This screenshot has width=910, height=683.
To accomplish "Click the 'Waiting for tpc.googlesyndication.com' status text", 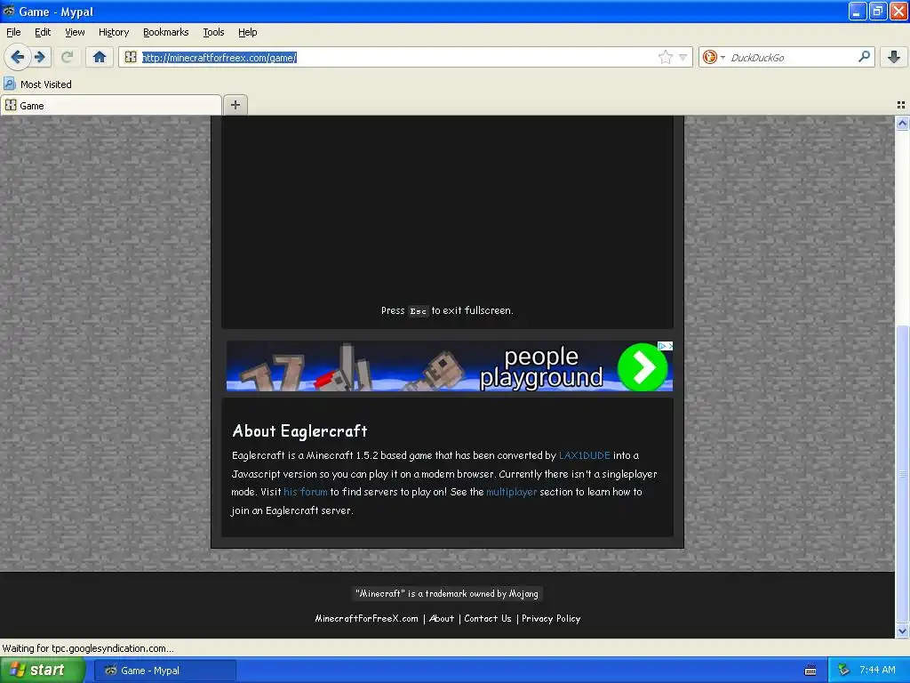I will (88, 648).
